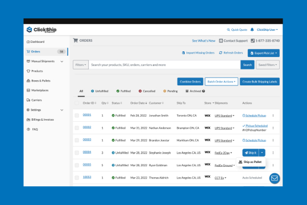307x205 pixels.
Task: Click the ClickShip logo
Action: [42, 30]
